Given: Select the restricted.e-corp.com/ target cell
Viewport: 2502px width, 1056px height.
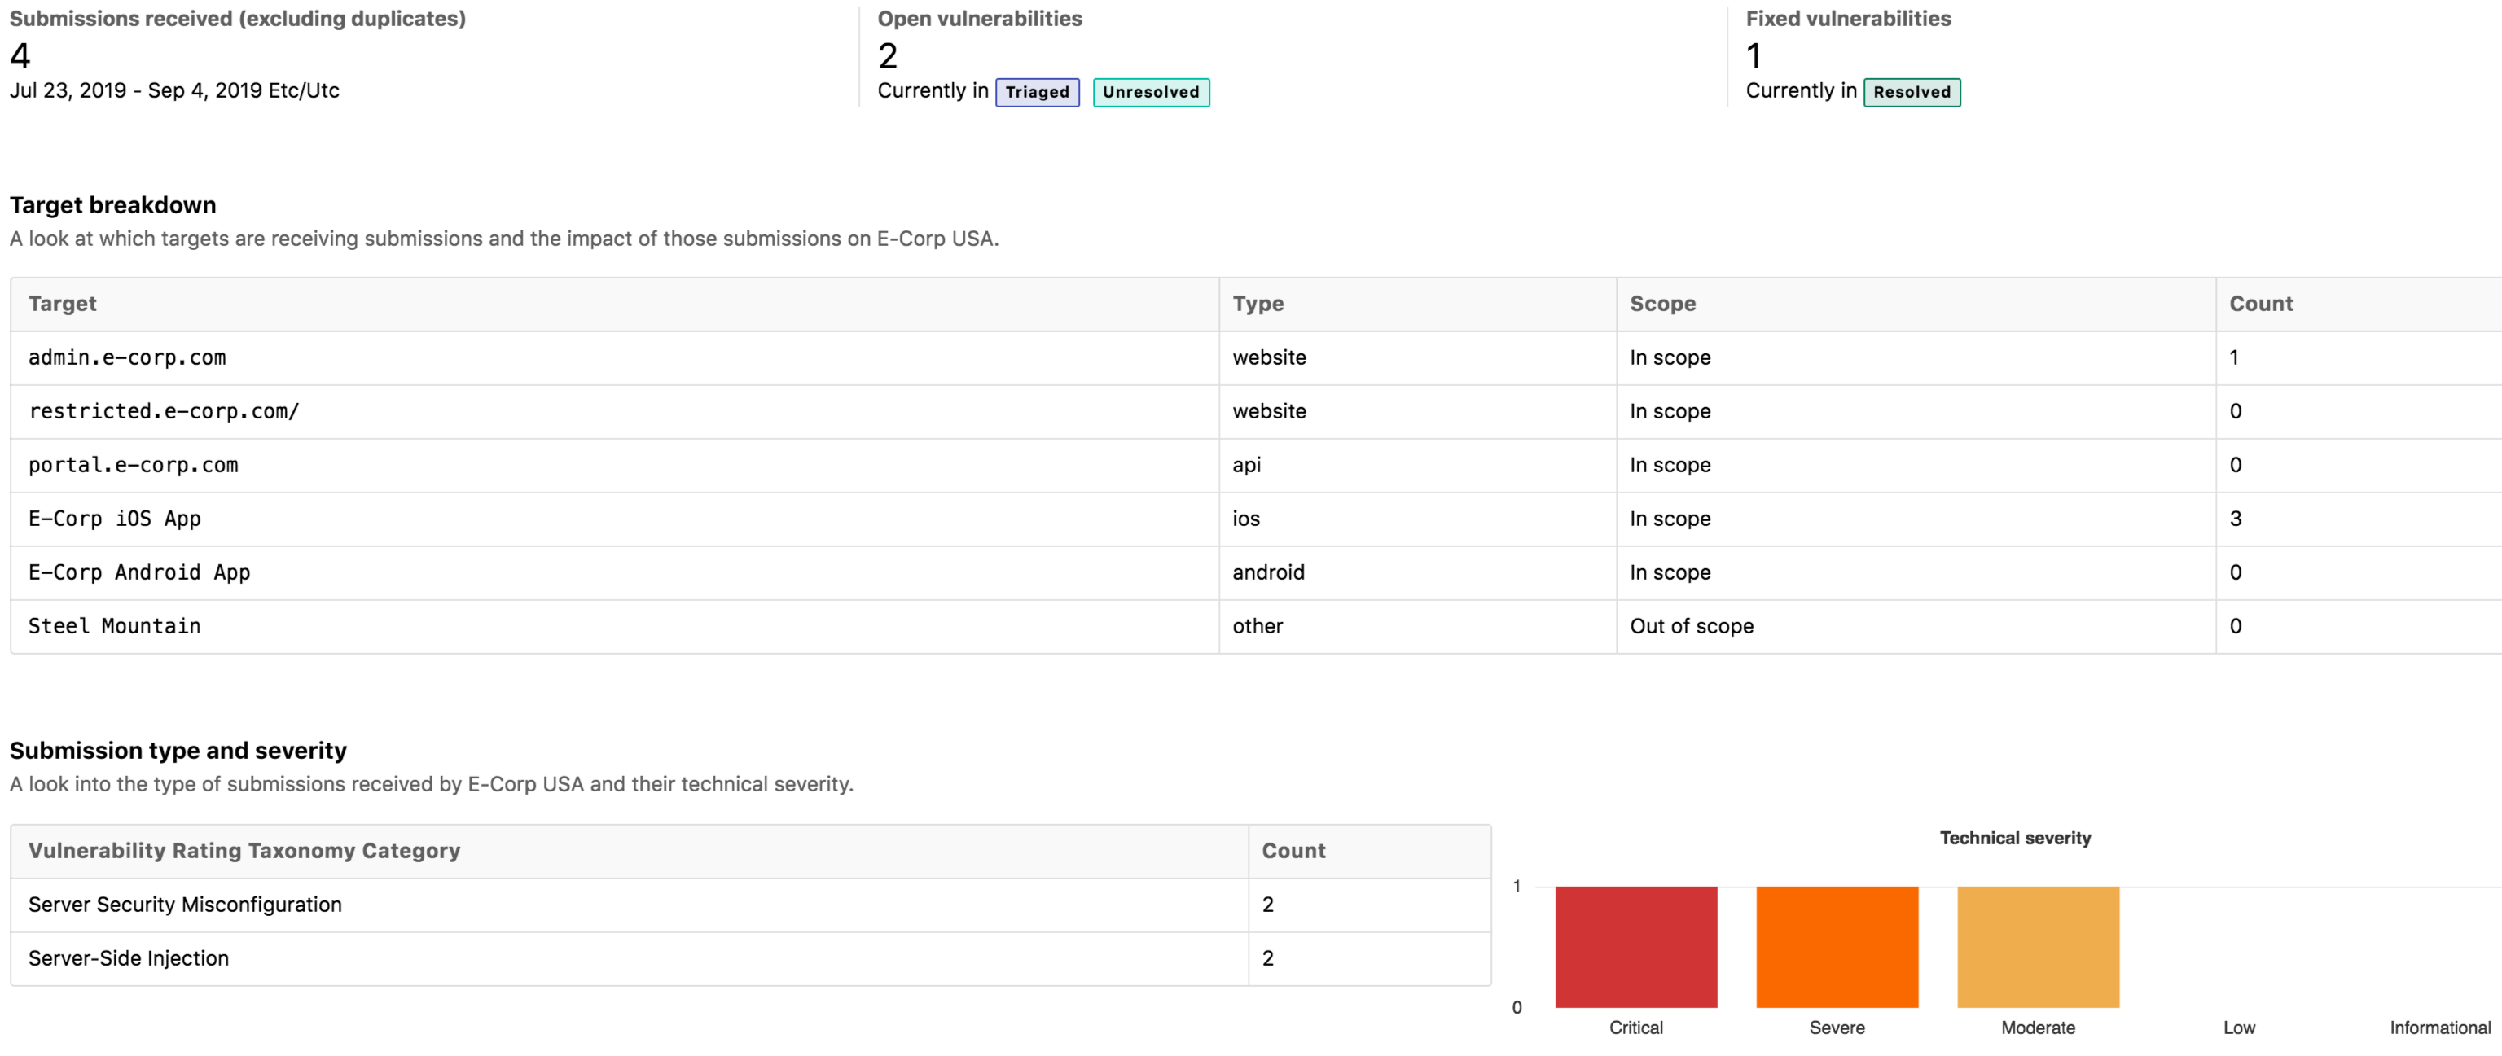Looking at the screenshot, I should point(615,411).
